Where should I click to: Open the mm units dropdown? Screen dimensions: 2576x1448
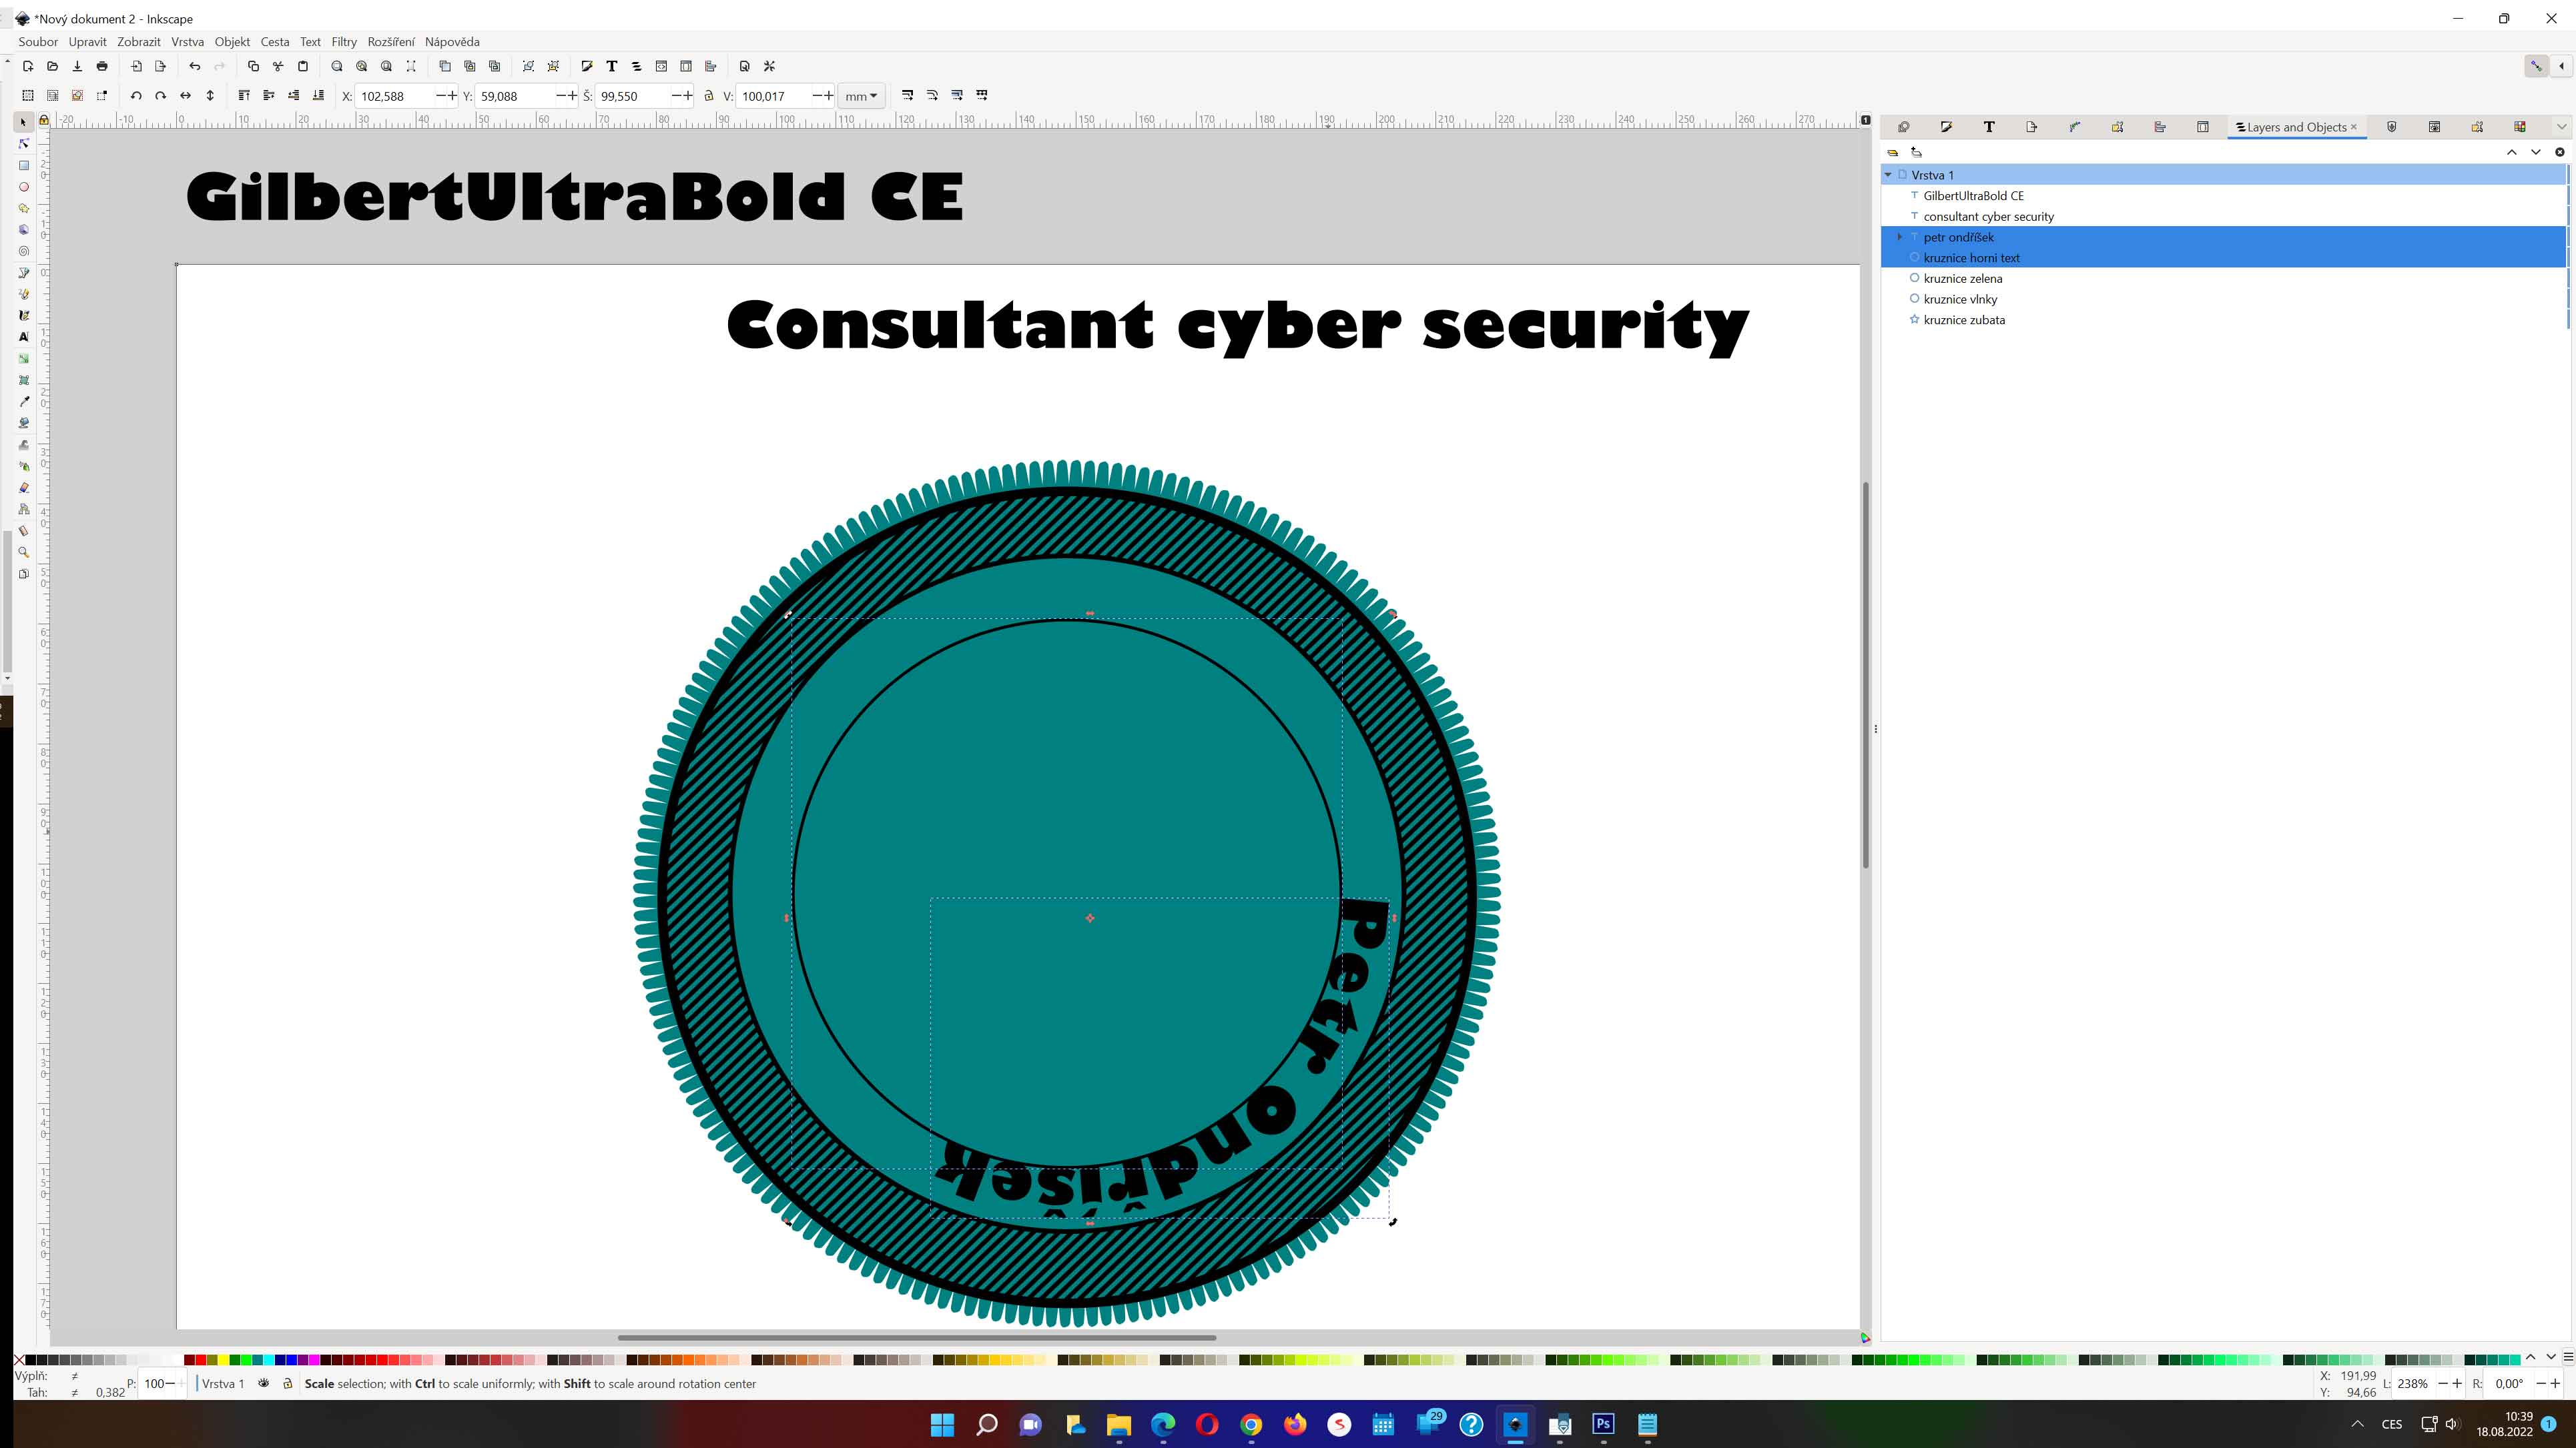[860, 96]
